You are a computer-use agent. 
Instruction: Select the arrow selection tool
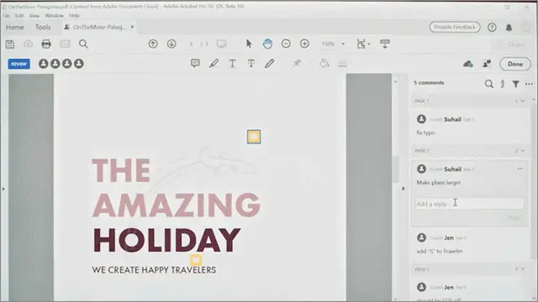click(x=249, y=44)
